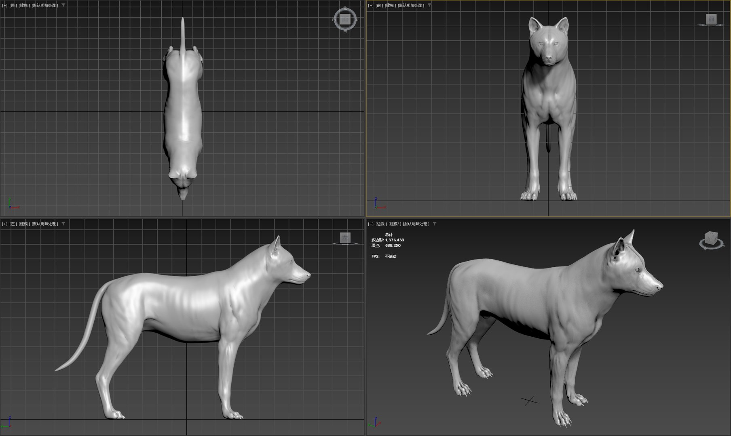Open the [+] general menu of Top viewport

click(5, 5)
